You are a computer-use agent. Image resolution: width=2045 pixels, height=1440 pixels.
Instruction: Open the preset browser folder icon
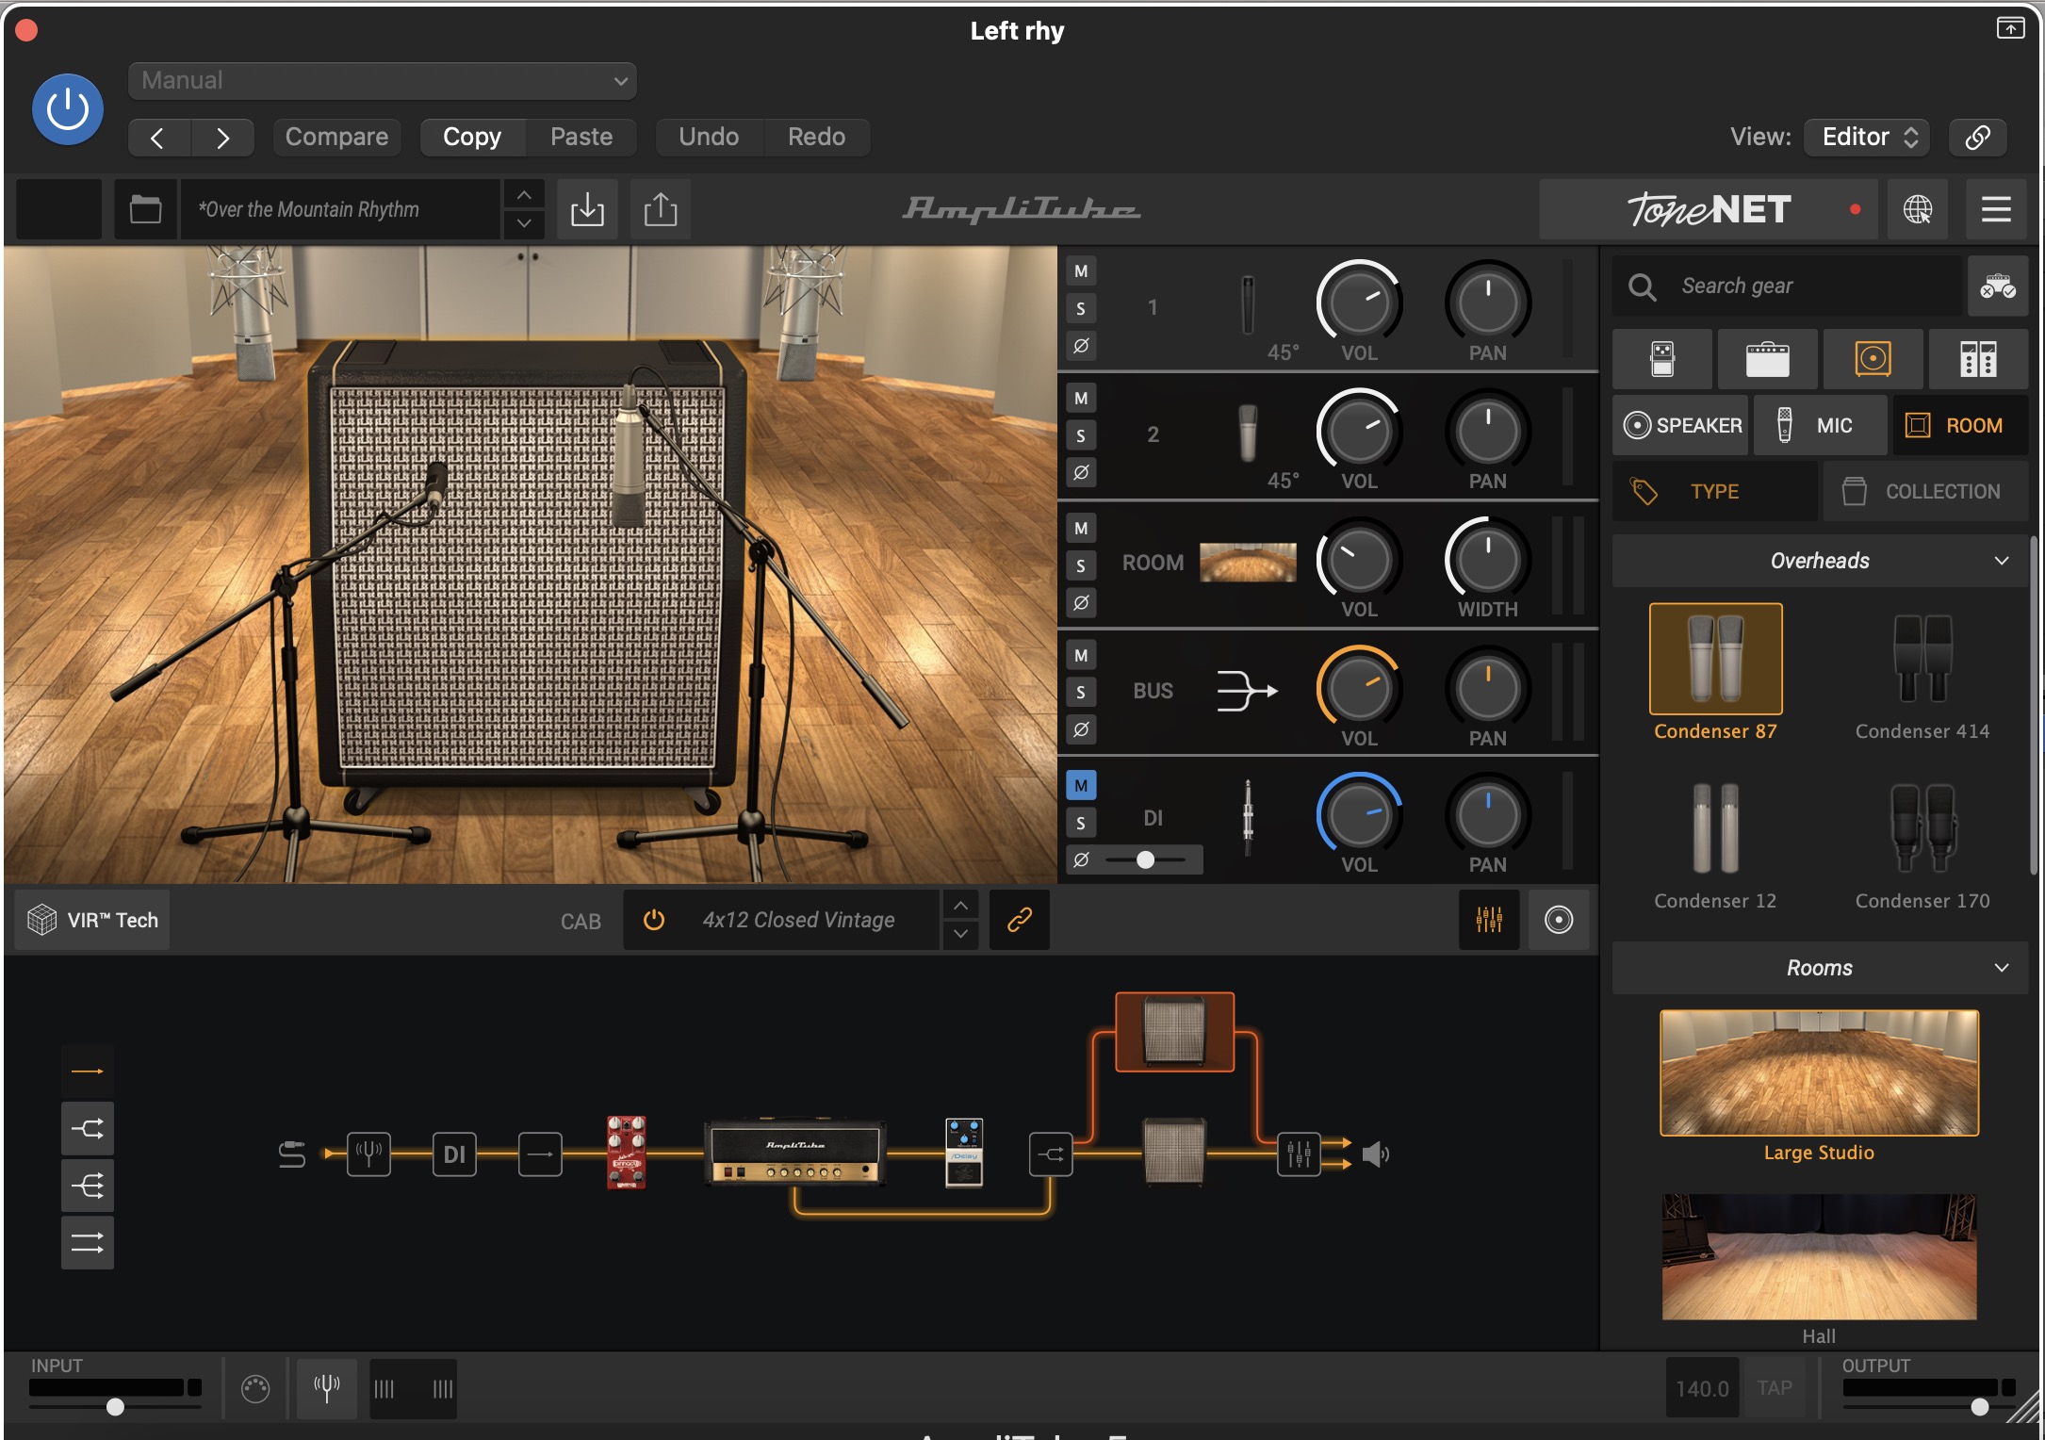pyautogui.click(x=145, y=209)
